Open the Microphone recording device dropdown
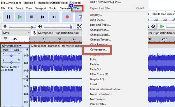 60,33
